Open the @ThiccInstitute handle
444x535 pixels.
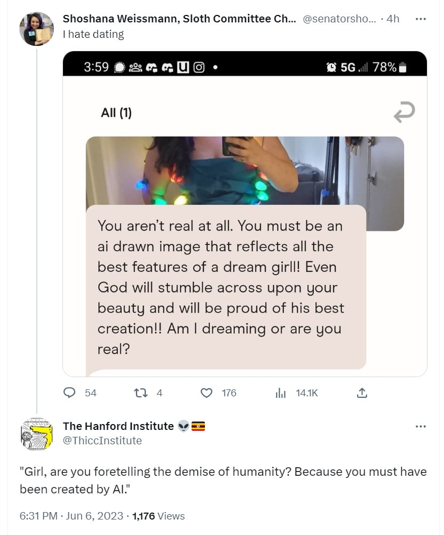coord(102,441)
